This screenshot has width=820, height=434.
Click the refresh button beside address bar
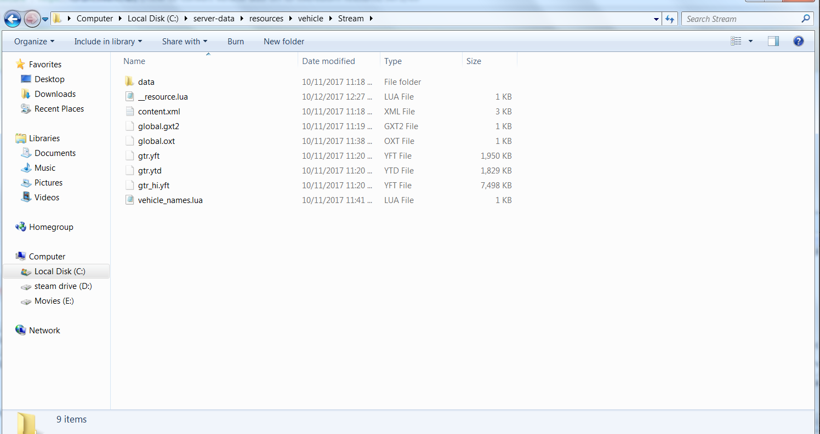(669, 19)
